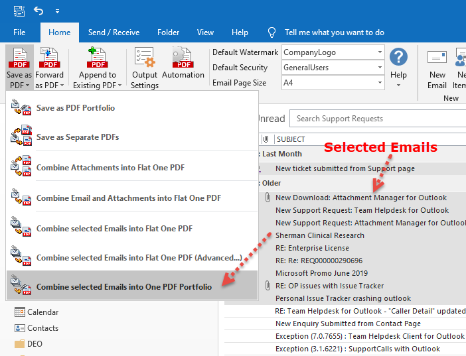Click the DEO folder icon
Viewport: 466px width, 356px height.
20,344
